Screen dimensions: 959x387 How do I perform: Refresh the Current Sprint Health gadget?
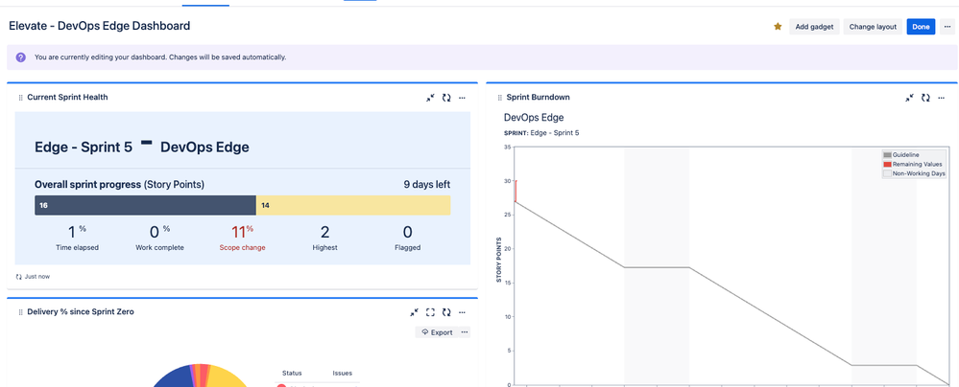coord(446,98)
